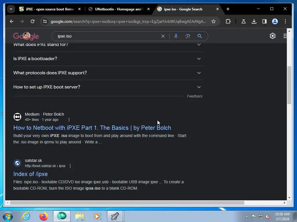The width and height of the screenshot is (297, 222).
Task: Open more options for Medium result
Action: [x=69, y=120]
